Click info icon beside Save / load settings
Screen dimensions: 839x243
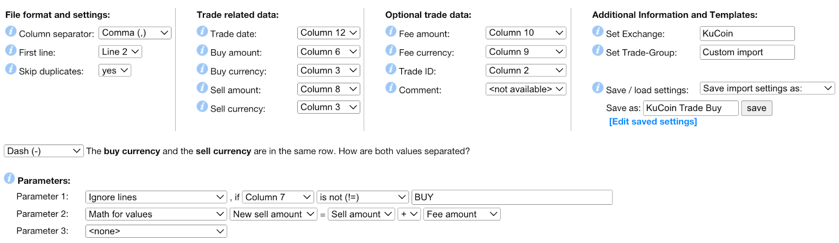(x=597, y=88)
